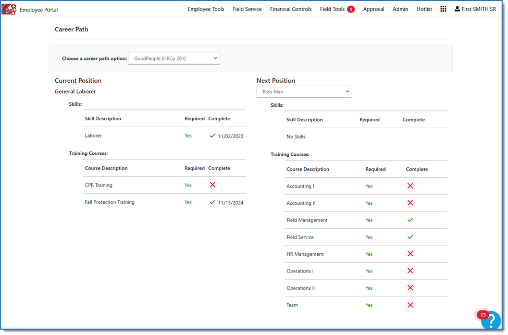Click the Employee Portal logo icon
This screenshot has width=508, height=335.
[9, 9]
